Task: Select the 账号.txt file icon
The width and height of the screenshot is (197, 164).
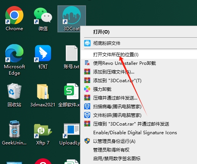Action: click(x=71, y=57)
